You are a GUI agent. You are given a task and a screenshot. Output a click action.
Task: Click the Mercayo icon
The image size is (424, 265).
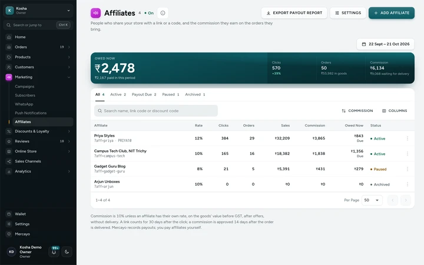[9, 234]
